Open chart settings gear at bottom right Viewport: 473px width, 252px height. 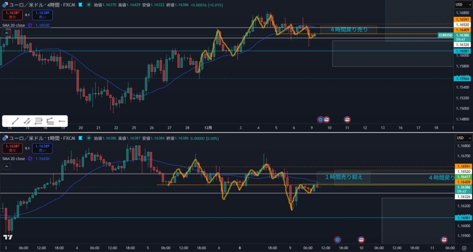464,248
